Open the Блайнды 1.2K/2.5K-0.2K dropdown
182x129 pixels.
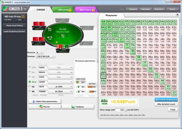click(x=45, y=56)
